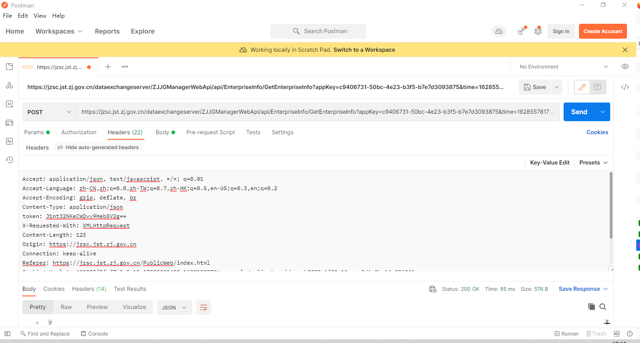Image resolution: width=640 pixels, height=343 pixels.
Task: Click the Create Account button
Action: (x=603, y=31)
